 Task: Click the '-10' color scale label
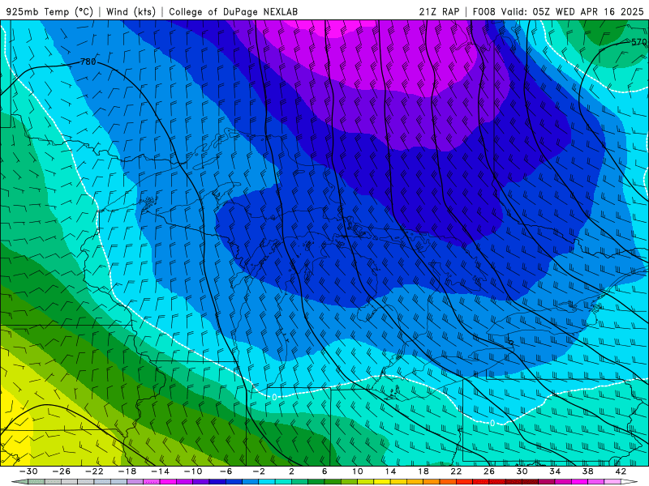[x=192, y=471]
